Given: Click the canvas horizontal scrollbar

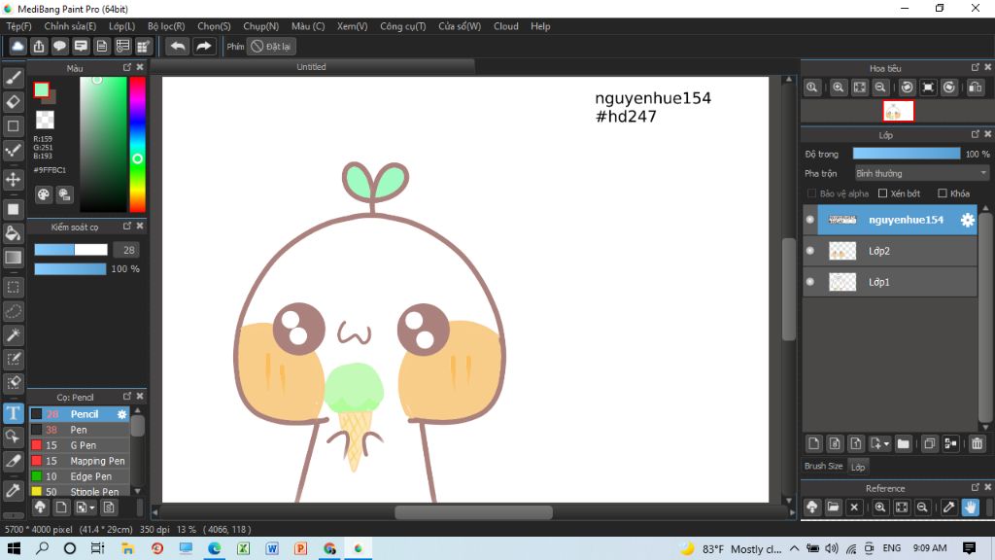Looking at the screenshot, I should [x=473, y=512].
